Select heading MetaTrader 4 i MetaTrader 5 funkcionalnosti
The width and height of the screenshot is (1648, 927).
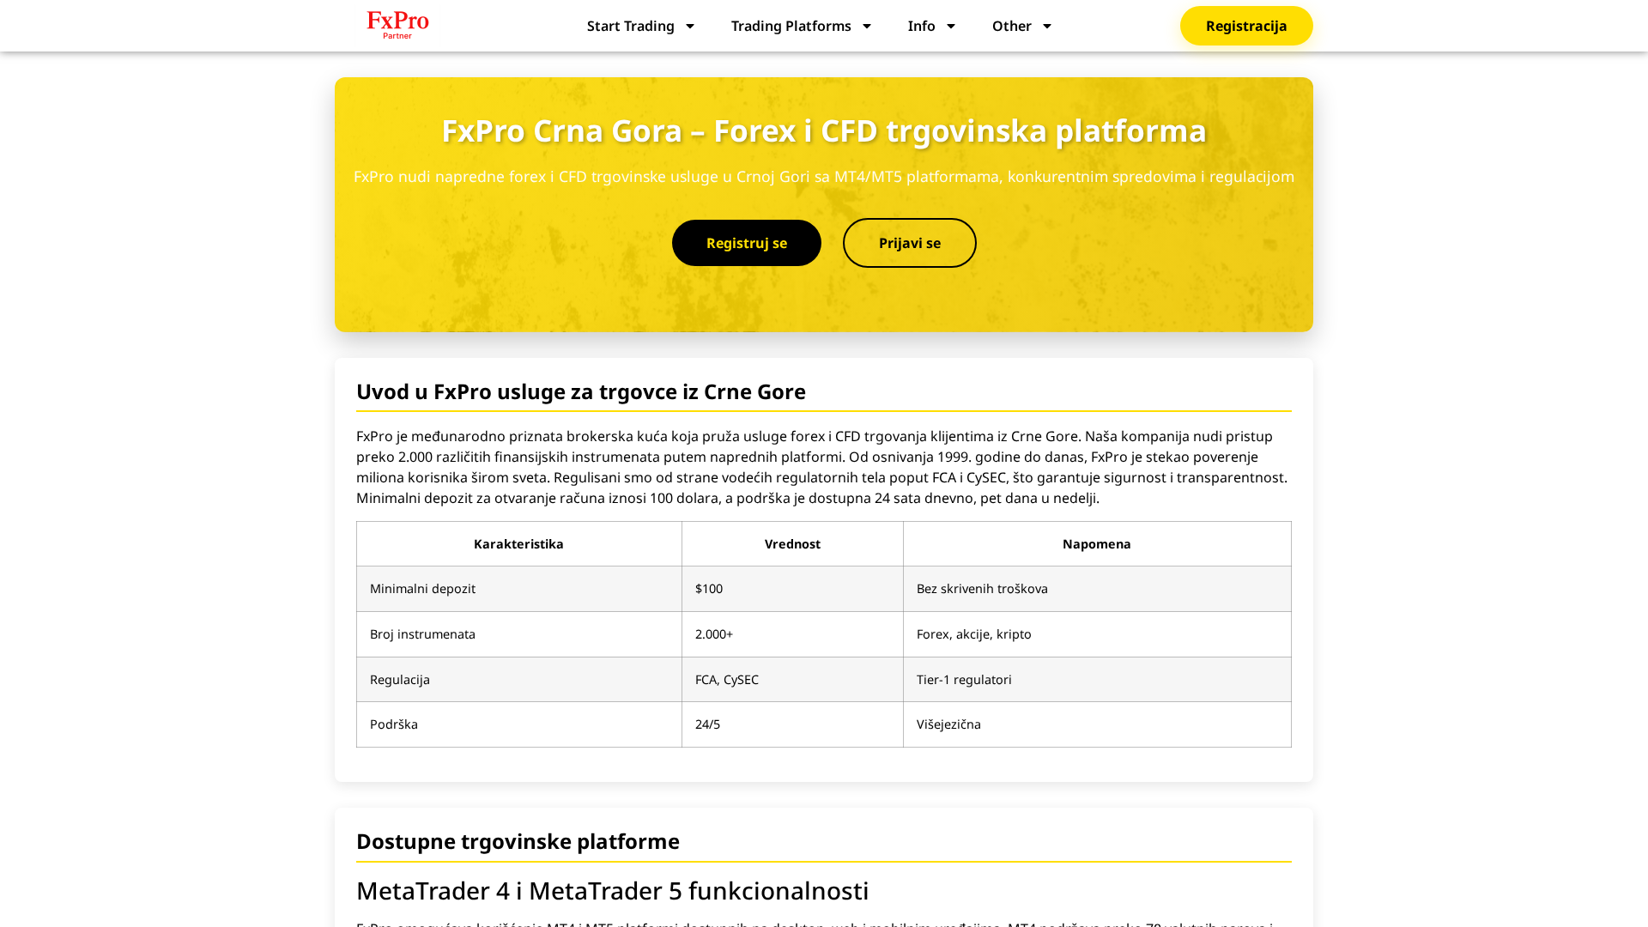point(613,891)
